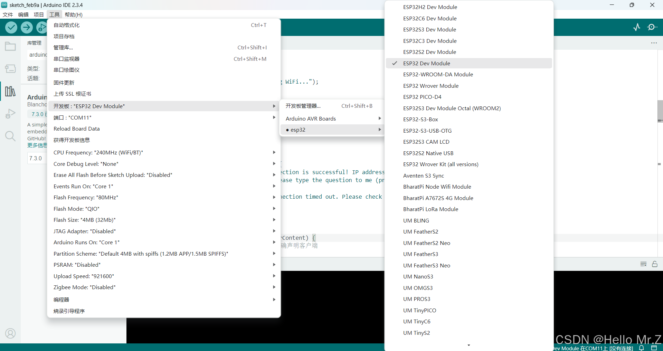
Task: Open the Boards Manager sidebar icon
Action: pos(10,69)
